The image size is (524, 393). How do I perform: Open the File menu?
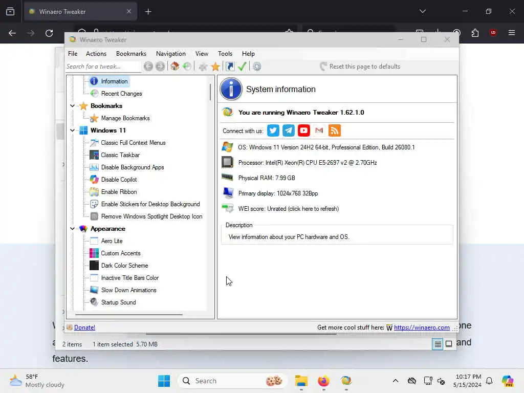pyautogui.click(x=73, y=53)
